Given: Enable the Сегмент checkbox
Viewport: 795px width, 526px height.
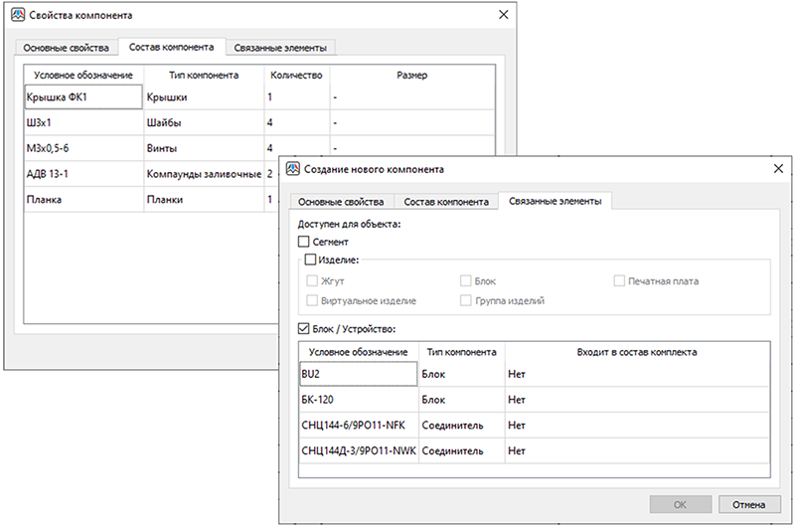Looking at the screenshot, I should (304, 242).
